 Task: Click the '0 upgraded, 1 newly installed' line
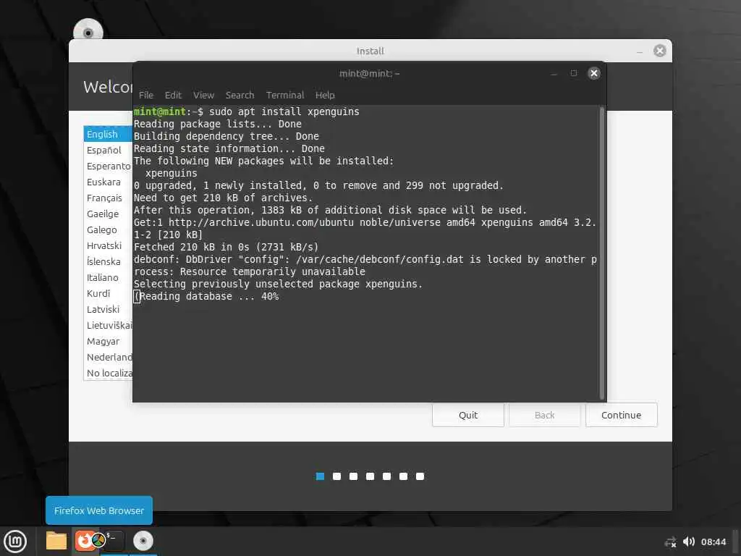point(318,186)
